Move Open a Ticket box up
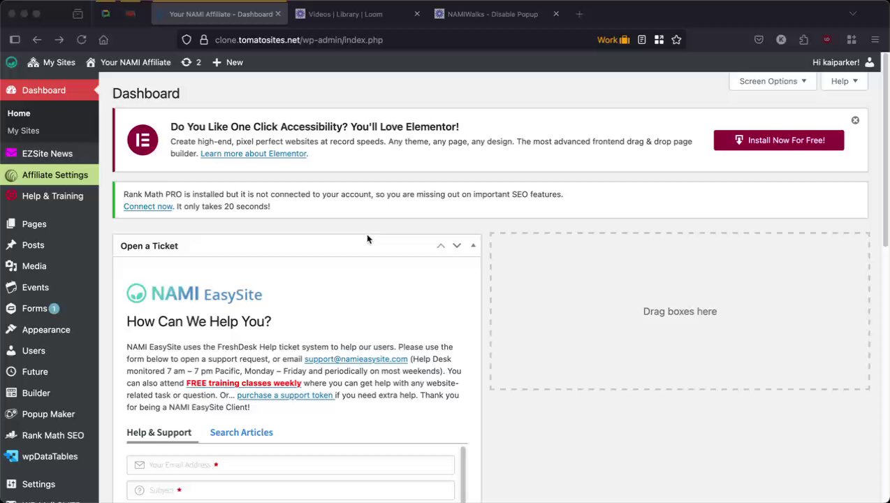The width and height of the screenshot is (890, 503). 441,246
